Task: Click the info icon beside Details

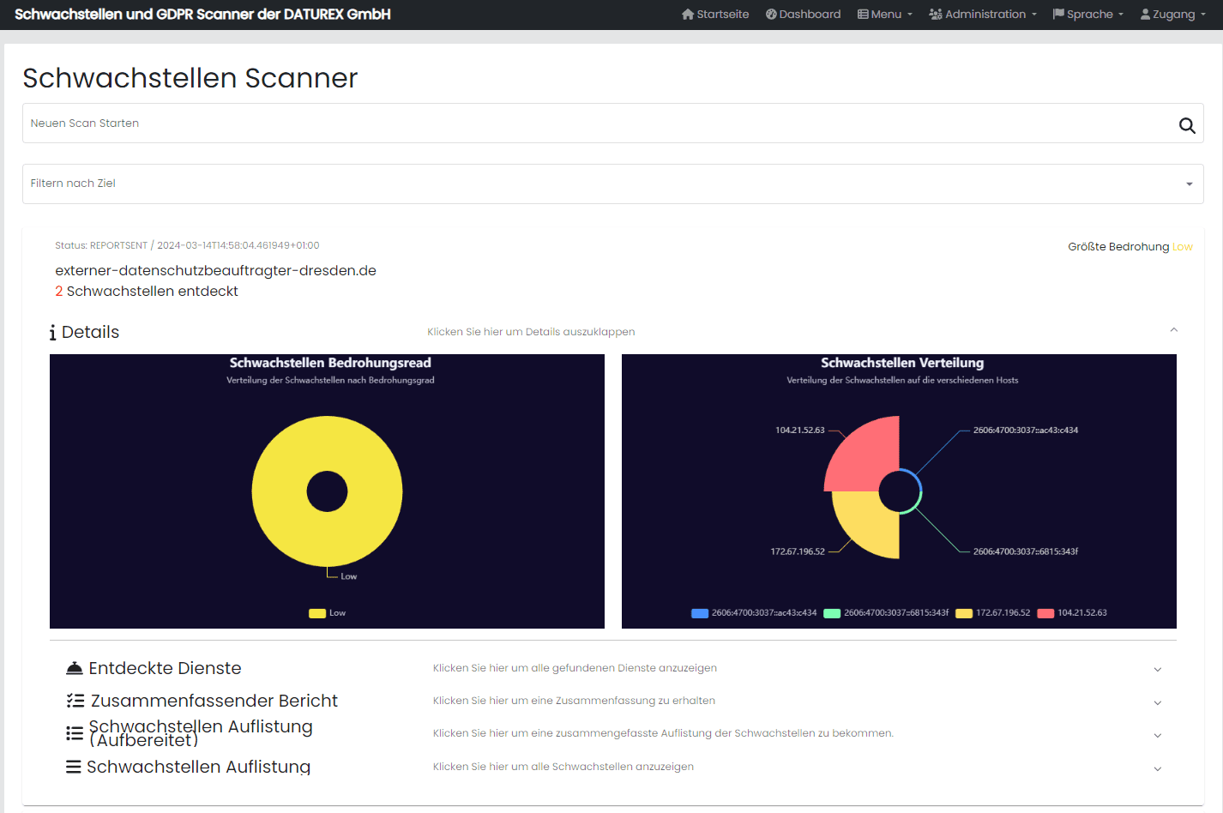Action: [53, 333]
